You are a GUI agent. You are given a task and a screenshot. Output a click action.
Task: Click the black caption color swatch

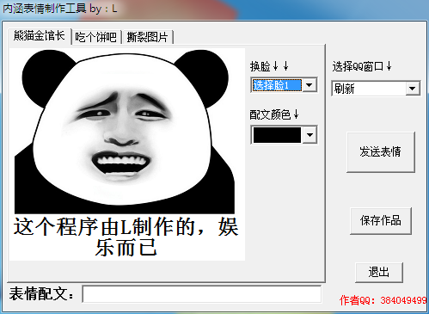coord(277,135)
